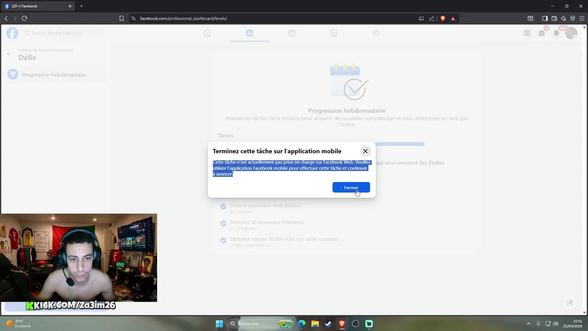Show hidden system tray icons
Viewport: 588px width, 331px height.
coord(528,324)
